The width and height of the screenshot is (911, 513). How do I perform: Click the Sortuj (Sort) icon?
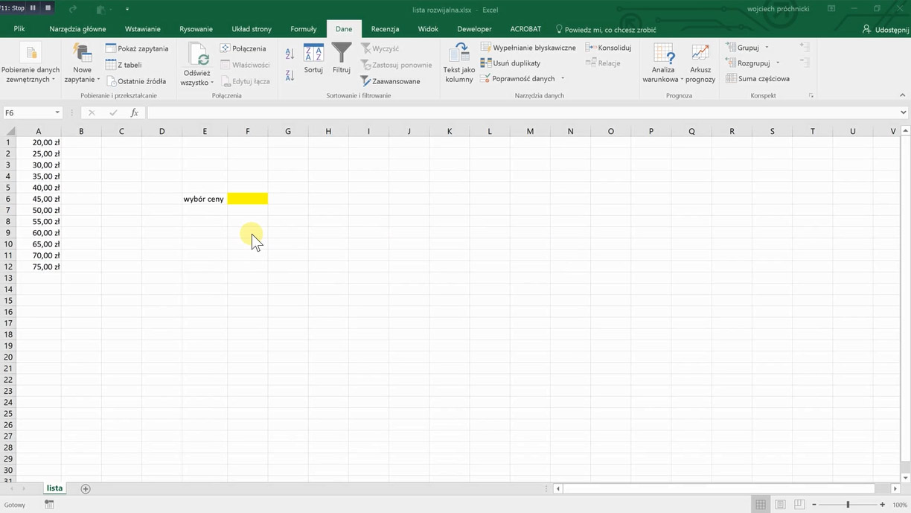[313, 59]
